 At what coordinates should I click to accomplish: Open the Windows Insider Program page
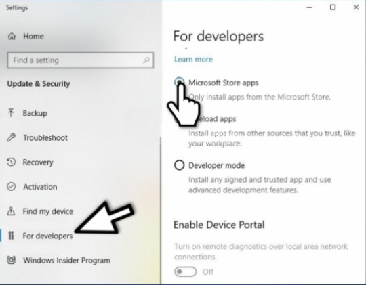(66, 260)
